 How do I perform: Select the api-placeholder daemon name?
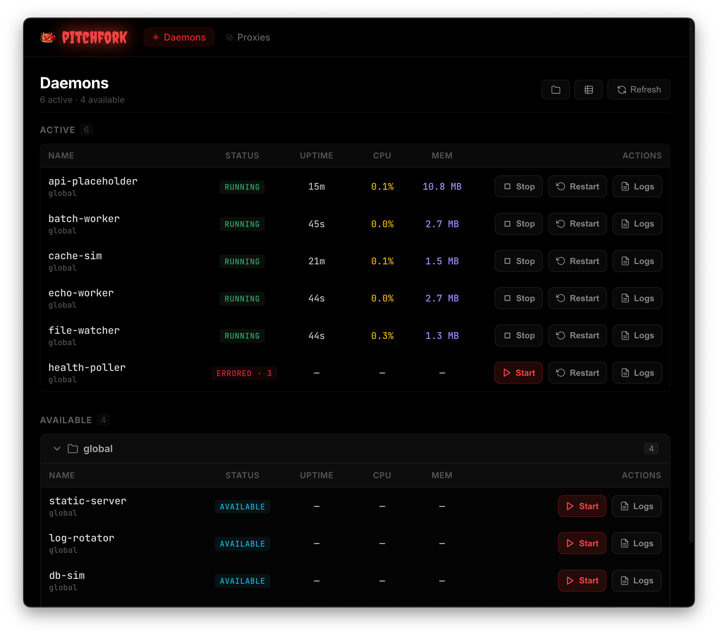93,181
